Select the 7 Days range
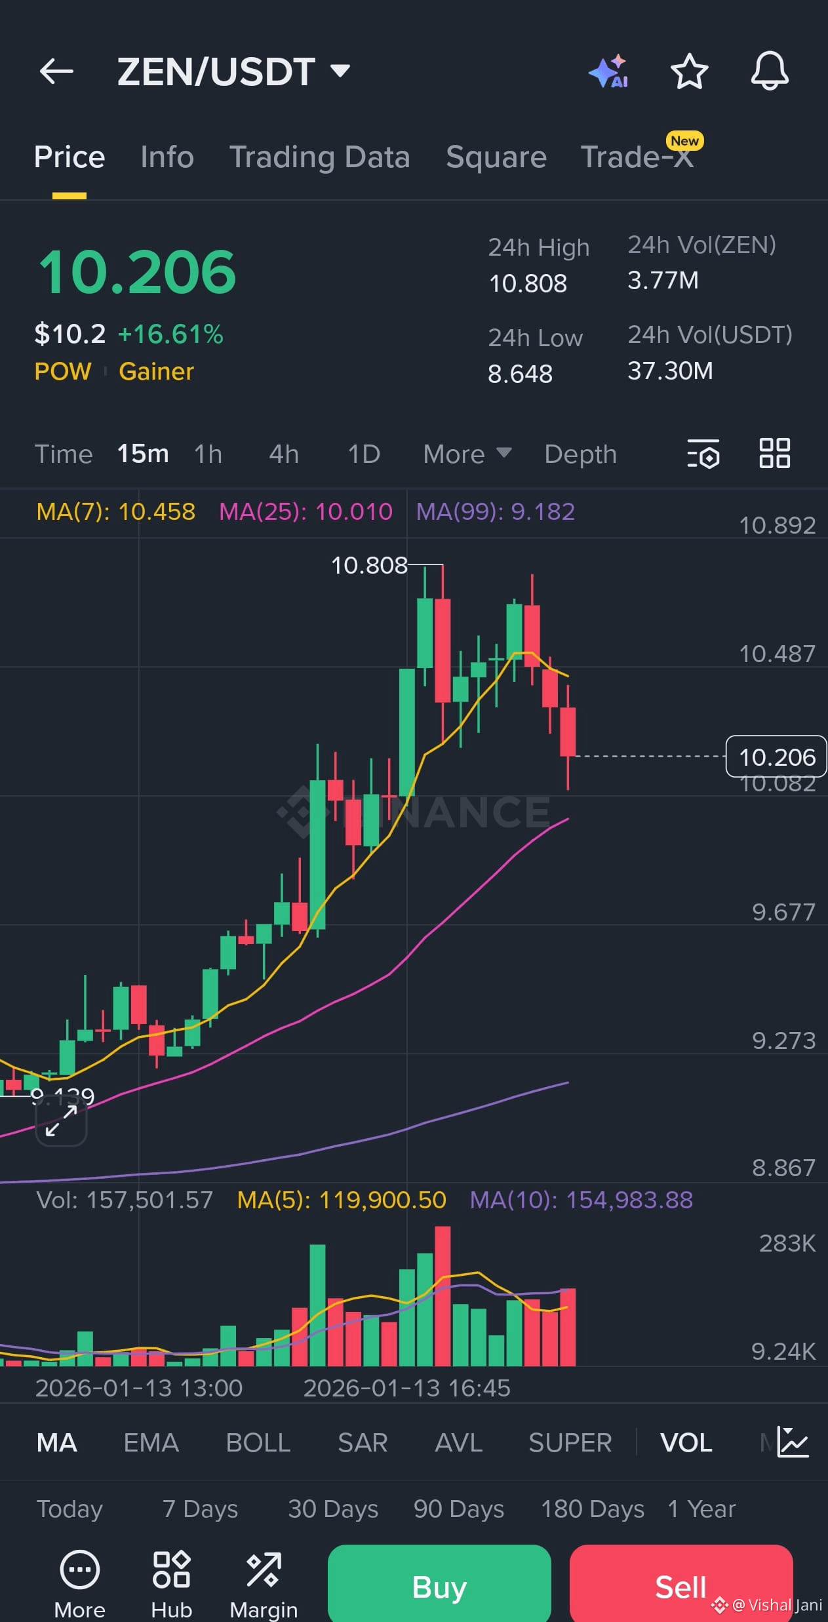The image size is (828, 1622). 200,1509
